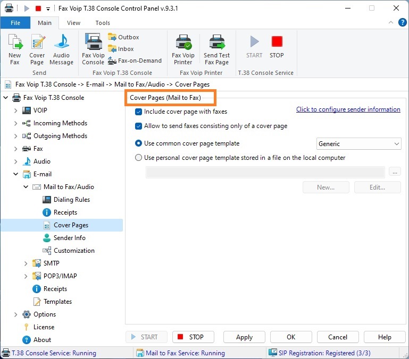Switch to the Tools ribbon tab

[103, 23]
